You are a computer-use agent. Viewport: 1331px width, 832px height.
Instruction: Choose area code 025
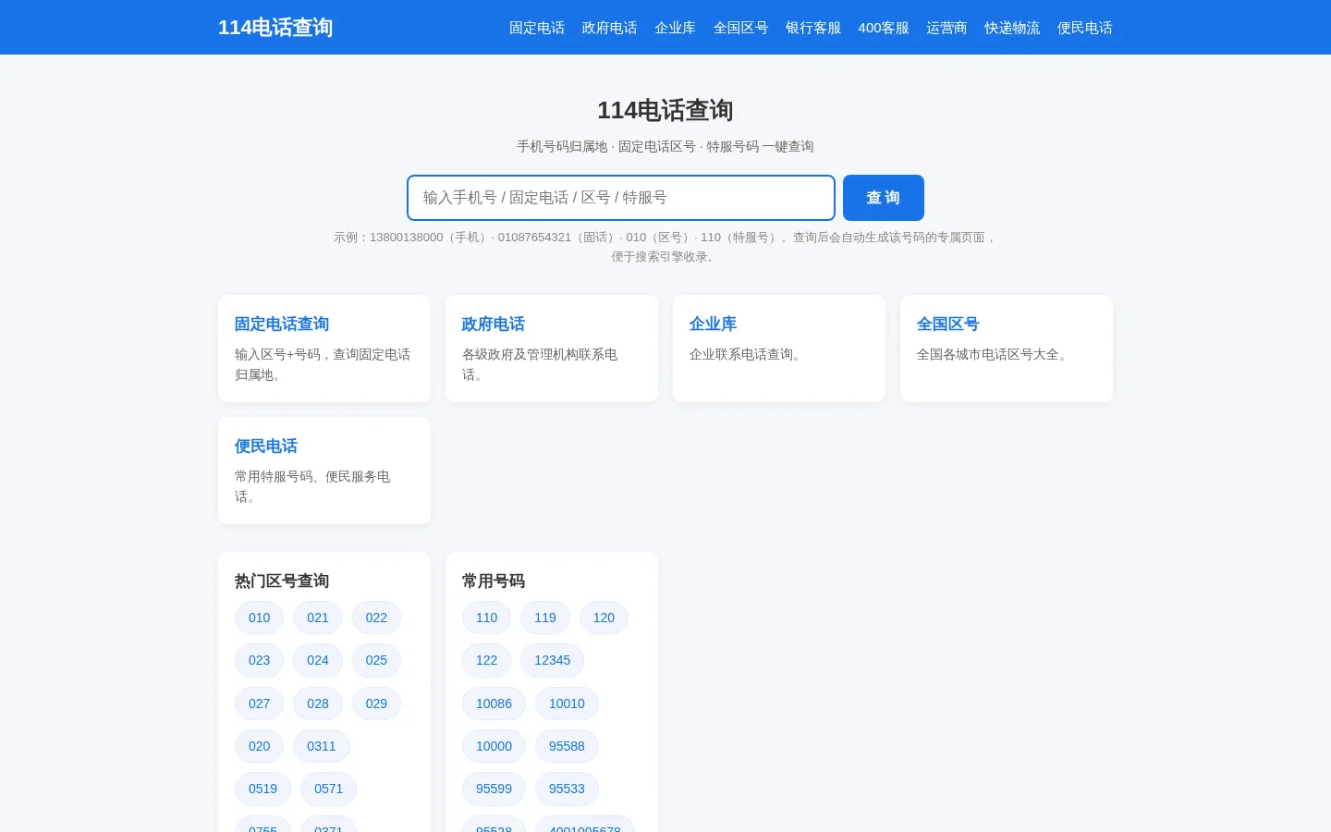click(x=376, y=660)
